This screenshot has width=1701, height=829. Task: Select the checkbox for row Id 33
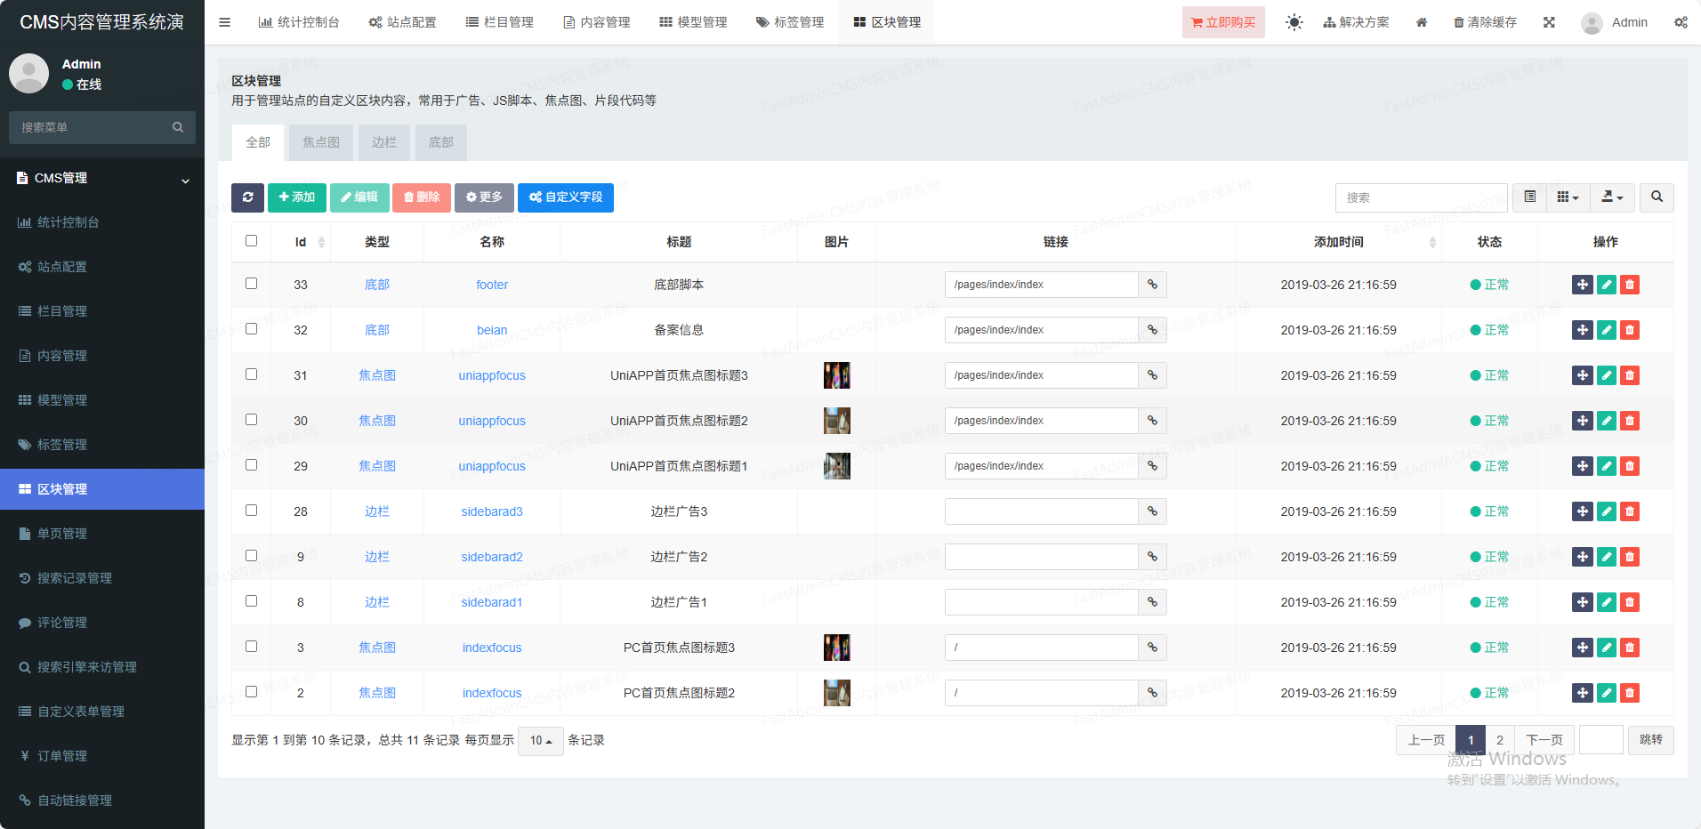252,284
